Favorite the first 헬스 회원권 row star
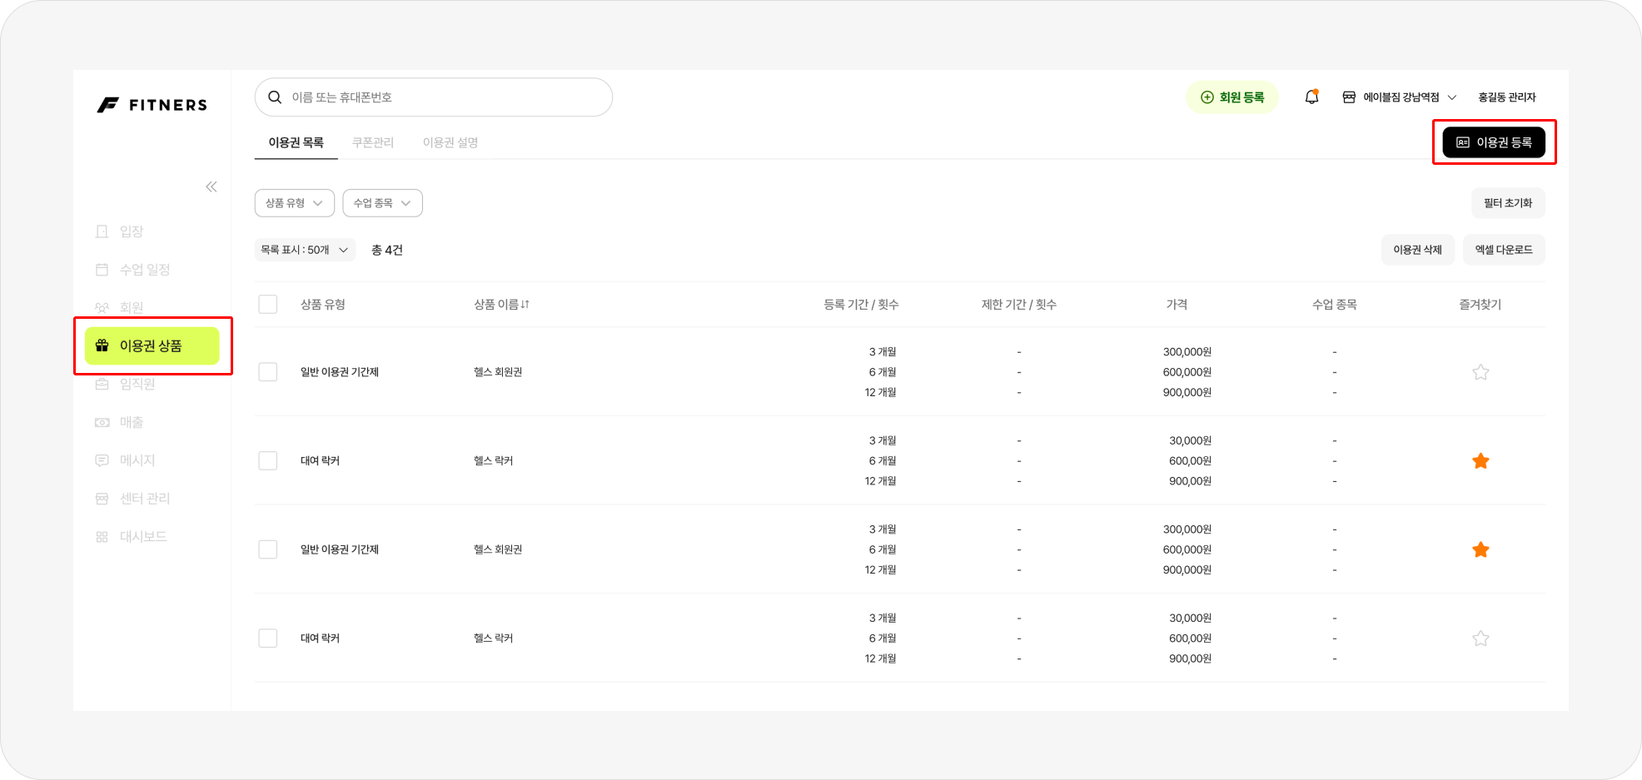Viewport: 1642px width, 780px height. 1480,372
